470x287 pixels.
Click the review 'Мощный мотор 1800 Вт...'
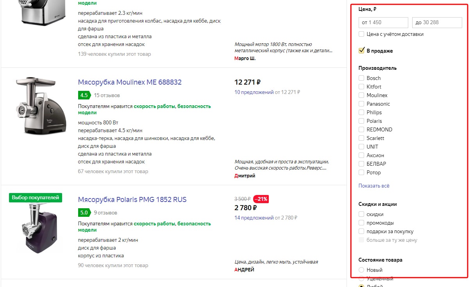[x=284, y=48]
